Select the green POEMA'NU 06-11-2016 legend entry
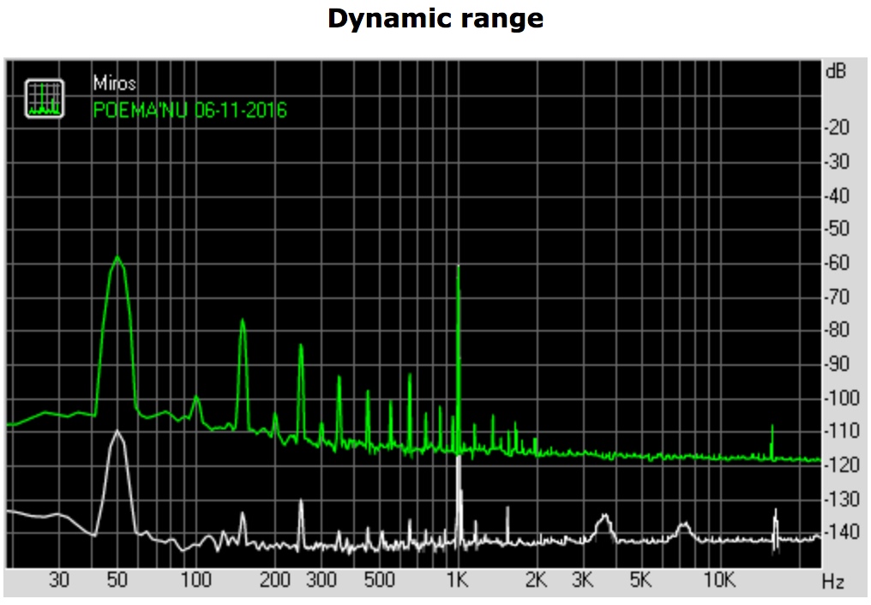The width and height of the screenshot is (871, 605). tap(189, 110)
